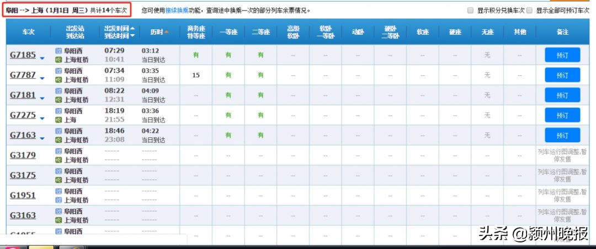The image size is (596, 249).
Task: Sort by 历时 using its arrow icon
Action: [x=167, y=32]
